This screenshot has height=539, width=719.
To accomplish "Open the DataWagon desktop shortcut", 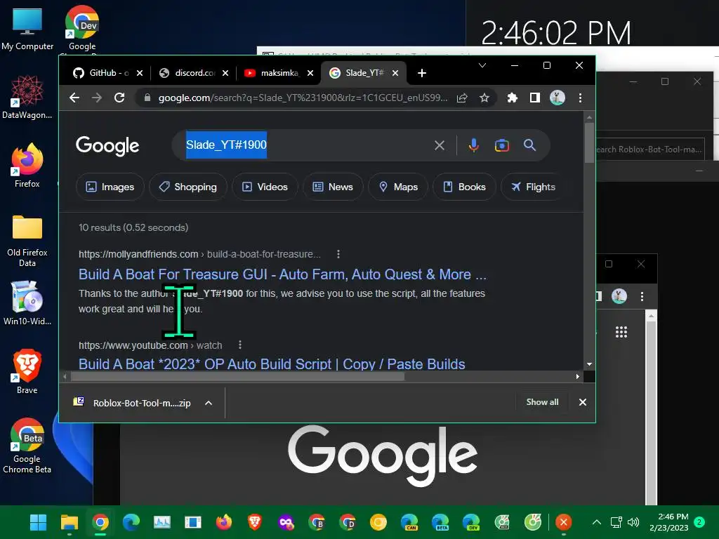I will click(x=27, y=97).
